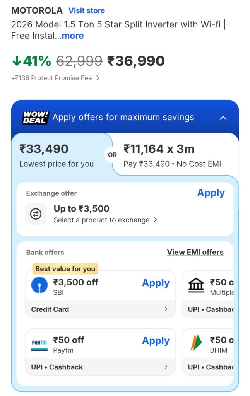Apply the Paytm ₹50 off offer
250x396 pixels.
pos(156,341)
